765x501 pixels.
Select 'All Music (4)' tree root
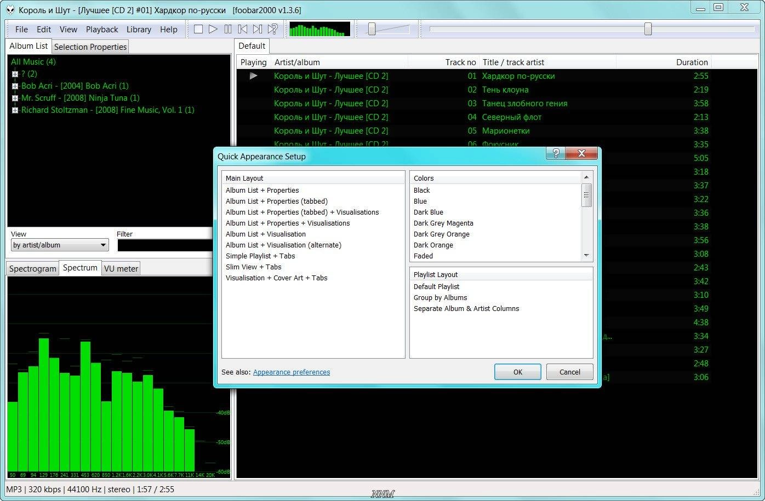point(33,62)
